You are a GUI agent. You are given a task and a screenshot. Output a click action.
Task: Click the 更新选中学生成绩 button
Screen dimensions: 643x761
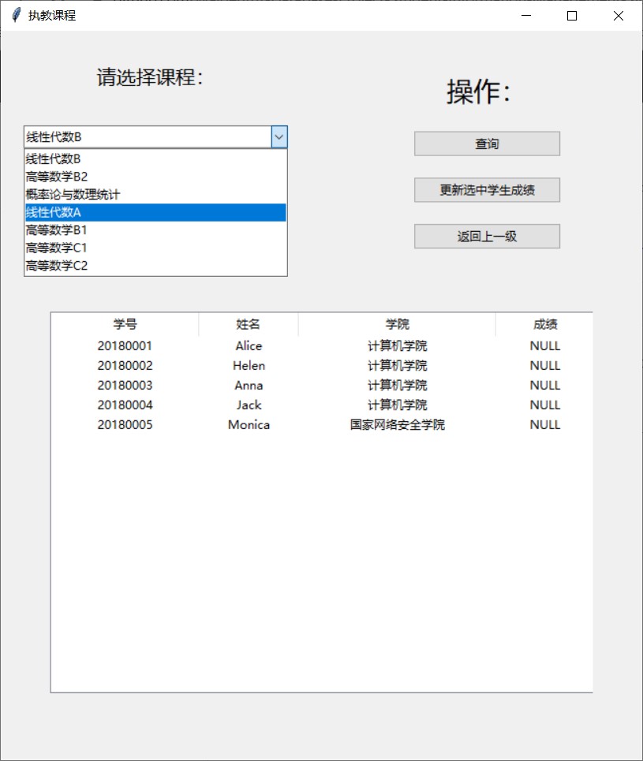click(486, 189)
